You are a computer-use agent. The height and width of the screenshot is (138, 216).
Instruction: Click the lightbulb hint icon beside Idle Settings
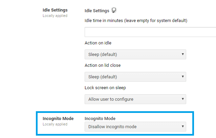point(114,10)
